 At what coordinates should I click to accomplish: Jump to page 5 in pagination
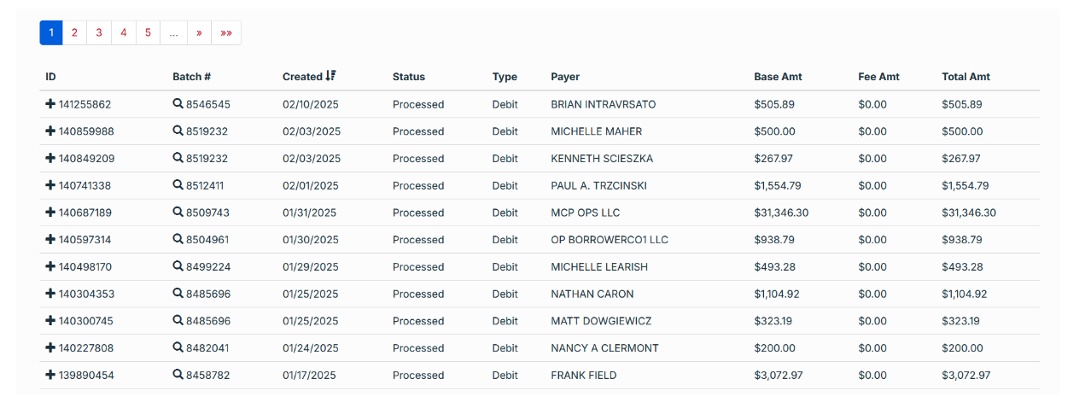[x=148, y=33]
